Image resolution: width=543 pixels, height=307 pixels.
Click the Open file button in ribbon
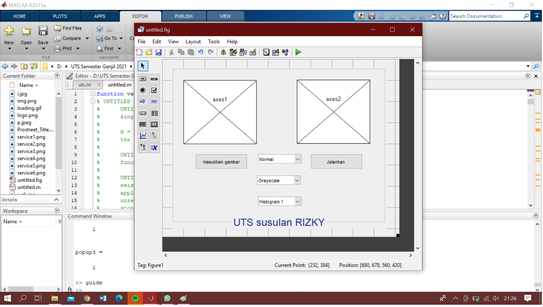[26, 38]
